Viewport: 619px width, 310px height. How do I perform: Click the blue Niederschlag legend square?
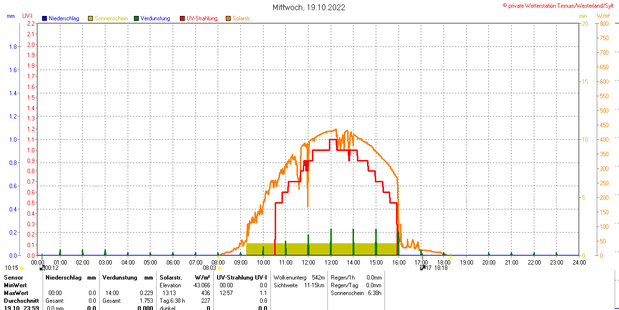point(44,18)
